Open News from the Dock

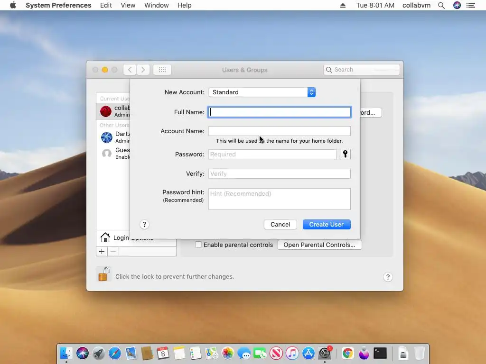point(276,353)
